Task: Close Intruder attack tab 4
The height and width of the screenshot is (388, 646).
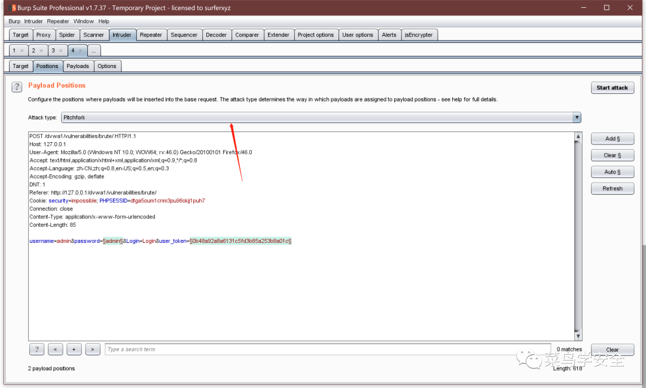Action: (80, 51)
